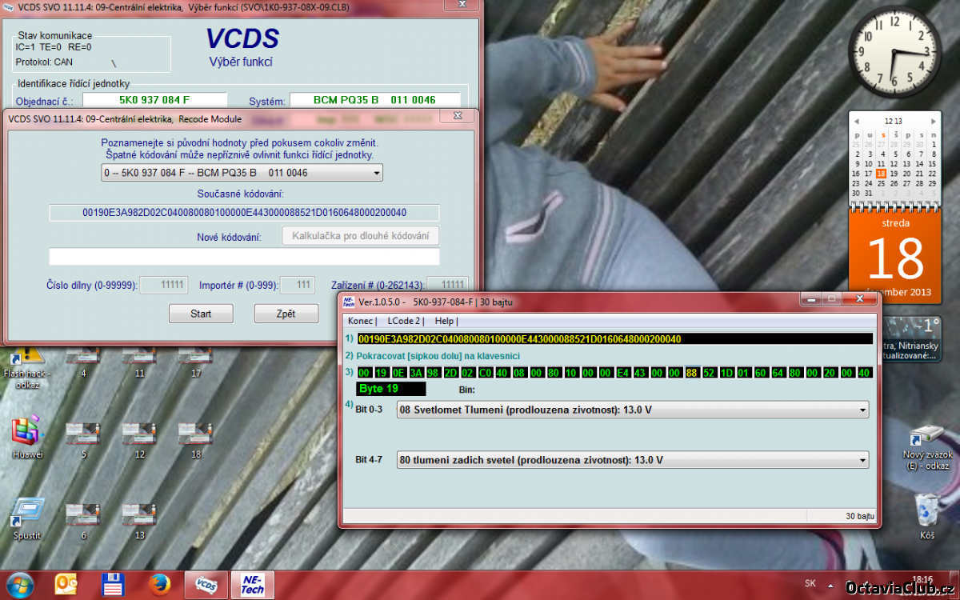The image size is (960, 600).
Task: Click the Firefox icon in the taskbar
Action: point(161,585)
